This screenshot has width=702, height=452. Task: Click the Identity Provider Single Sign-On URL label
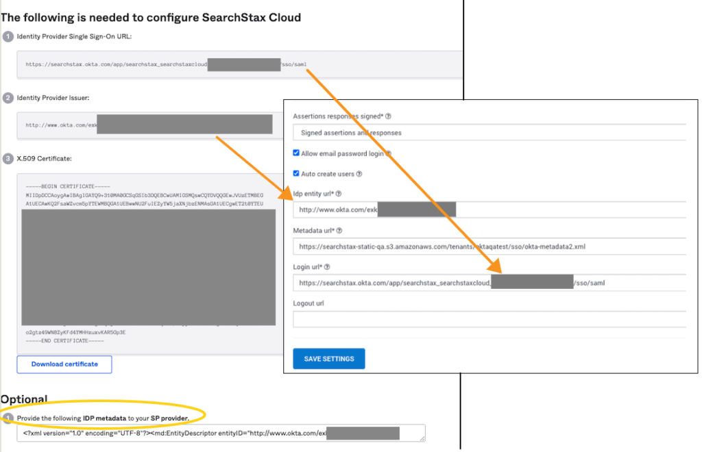click(x=74, y=37)
